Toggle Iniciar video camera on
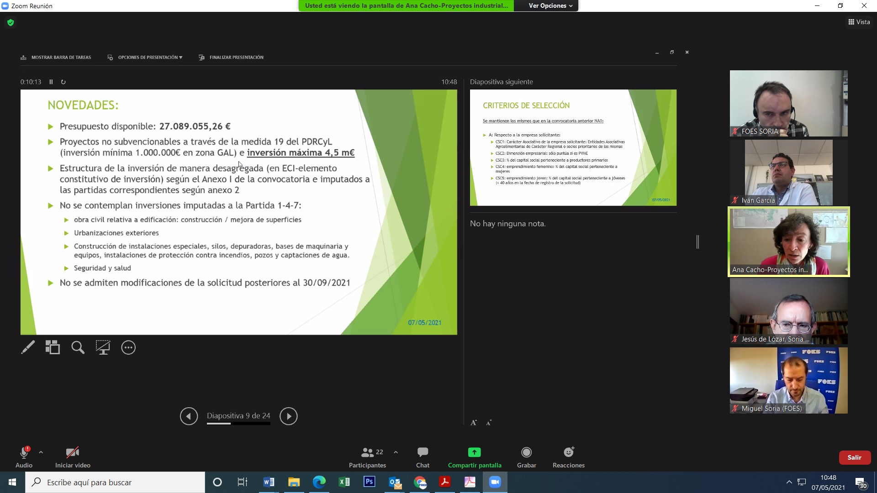This screenshot has height=493, width=877. point(73,457)
